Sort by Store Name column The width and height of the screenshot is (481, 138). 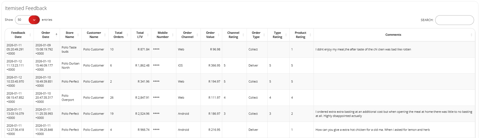[70, 35]
